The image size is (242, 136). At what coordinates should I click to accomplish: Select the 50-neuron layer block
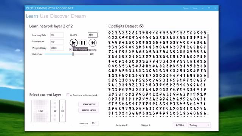[x=55, y=111]
